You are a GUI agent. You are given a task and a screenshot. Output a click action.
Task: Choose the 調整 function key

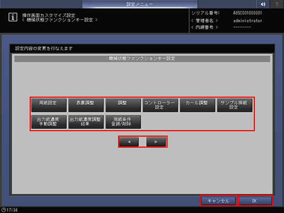123,105
